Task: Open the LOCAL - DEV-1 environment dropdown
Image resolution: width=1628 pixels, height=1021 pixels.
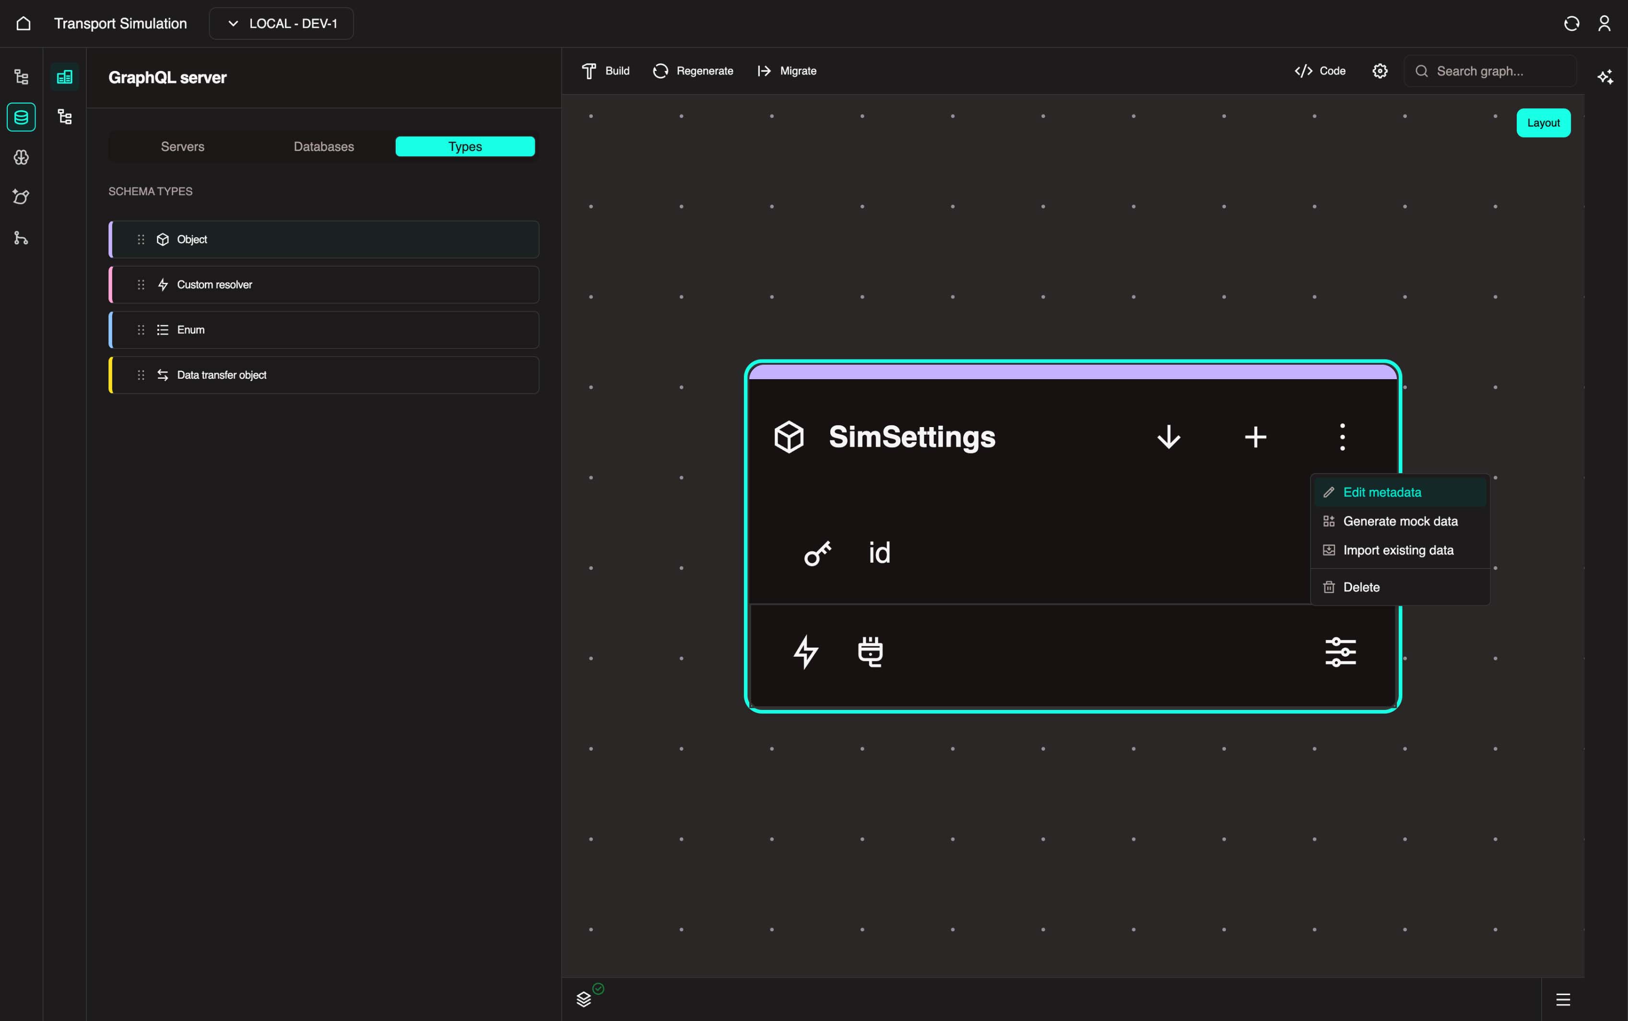Action: click(281, 23)
